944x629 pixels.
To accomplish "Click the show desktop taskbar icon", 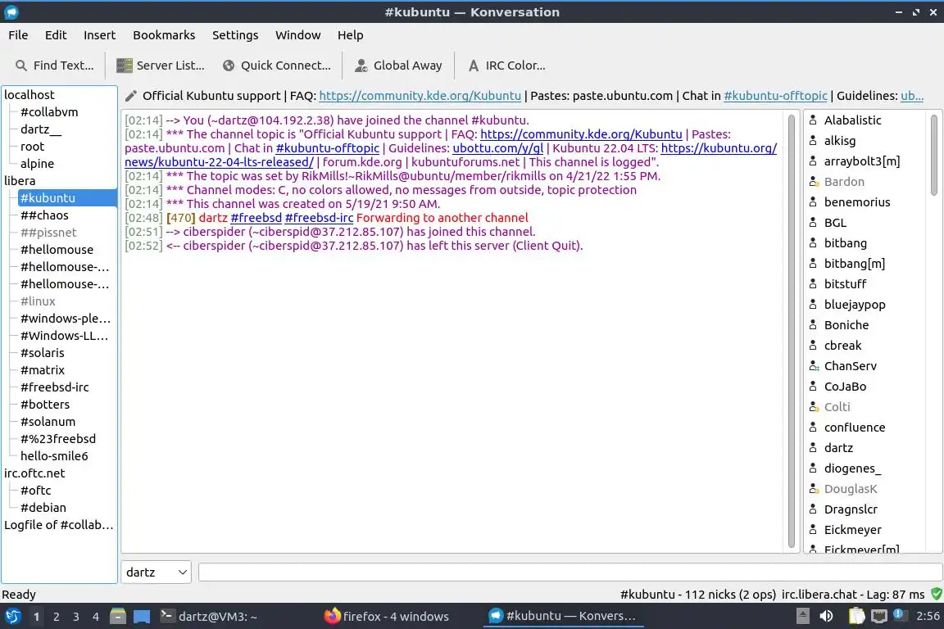I will coord(142,617).
